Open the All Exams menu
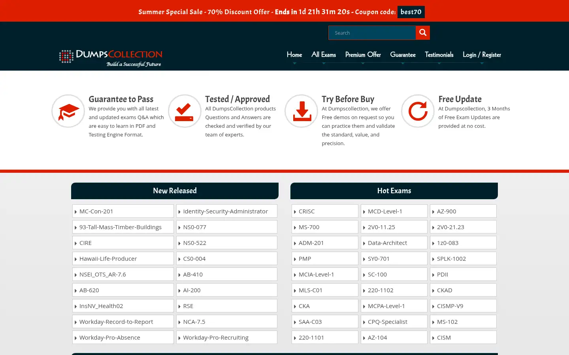Image resolution: width=569 pixels, height=355 pixels. 324,55
